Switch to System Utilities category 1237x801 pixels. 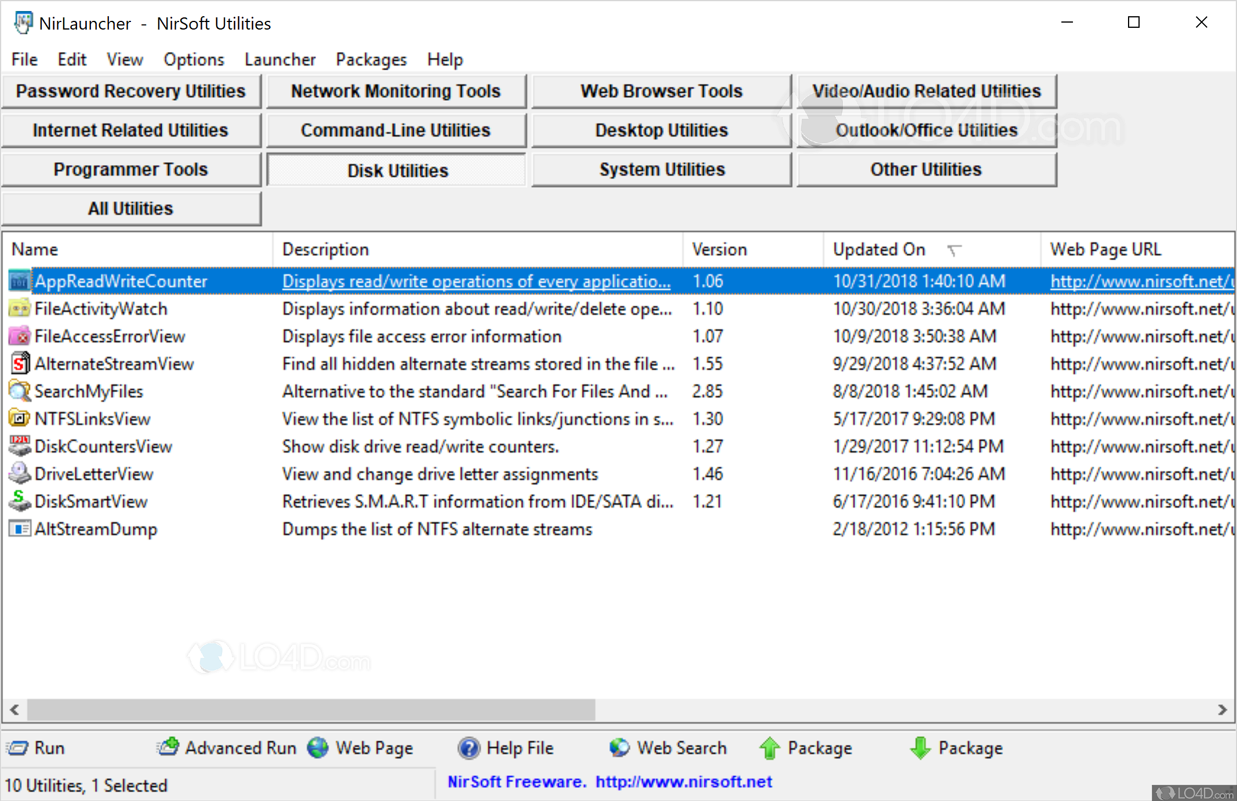pyautogui.click(x=661, y=169)
